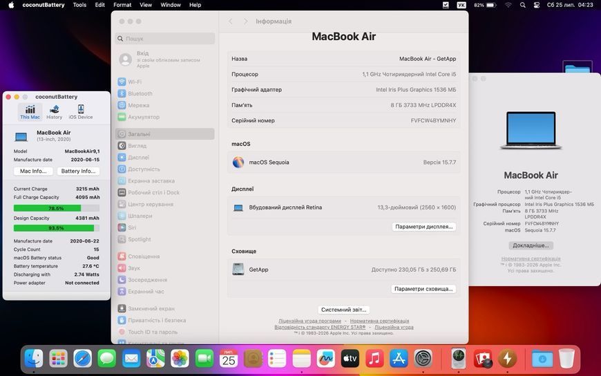Image resolution: width=601 pixels, height=376 pixels.
Task: Open Photos from the Dock
Action: pos(180,359)
